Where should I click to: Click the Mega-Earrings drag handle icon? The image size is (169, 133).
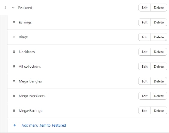pos(14,110)
